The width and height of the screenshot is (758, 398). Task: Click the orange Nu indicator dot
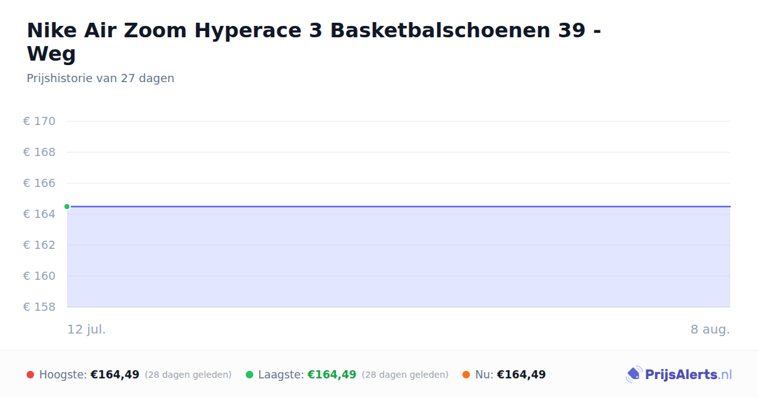(466, 375)
